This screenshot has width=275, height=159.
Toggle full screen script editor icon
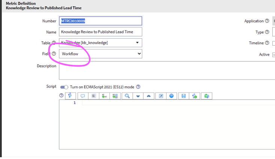(x=161, y=96)
